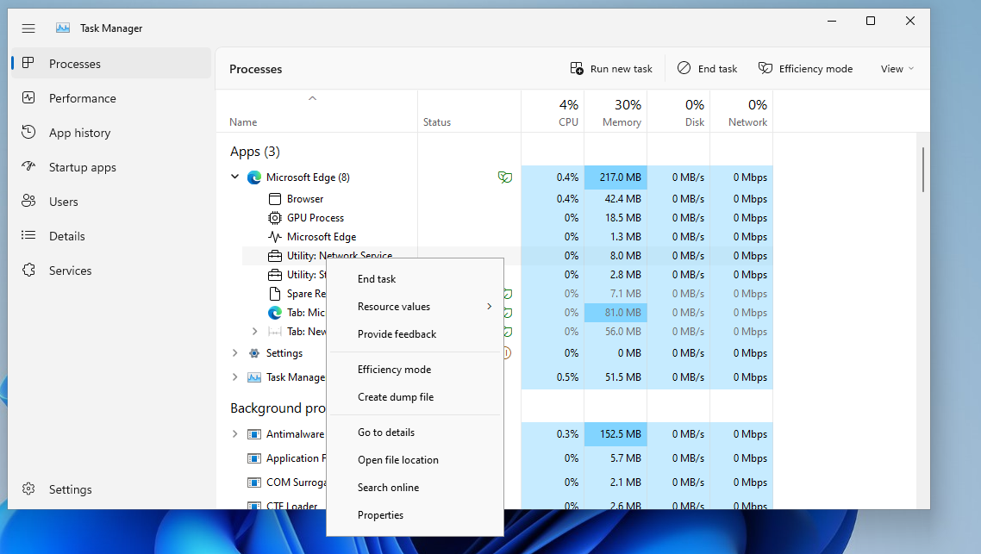Click the Startup apps gauge icon
The width and height of the screenshot is (981, 554).
point(28,166)
